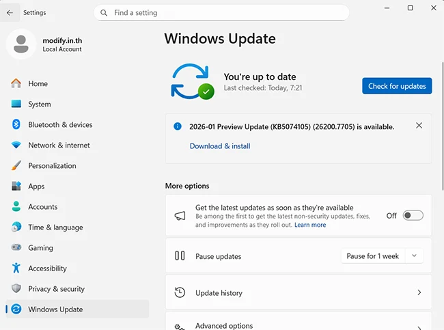
Task: Click the Time & language globe icon
Action: (16, 228)
